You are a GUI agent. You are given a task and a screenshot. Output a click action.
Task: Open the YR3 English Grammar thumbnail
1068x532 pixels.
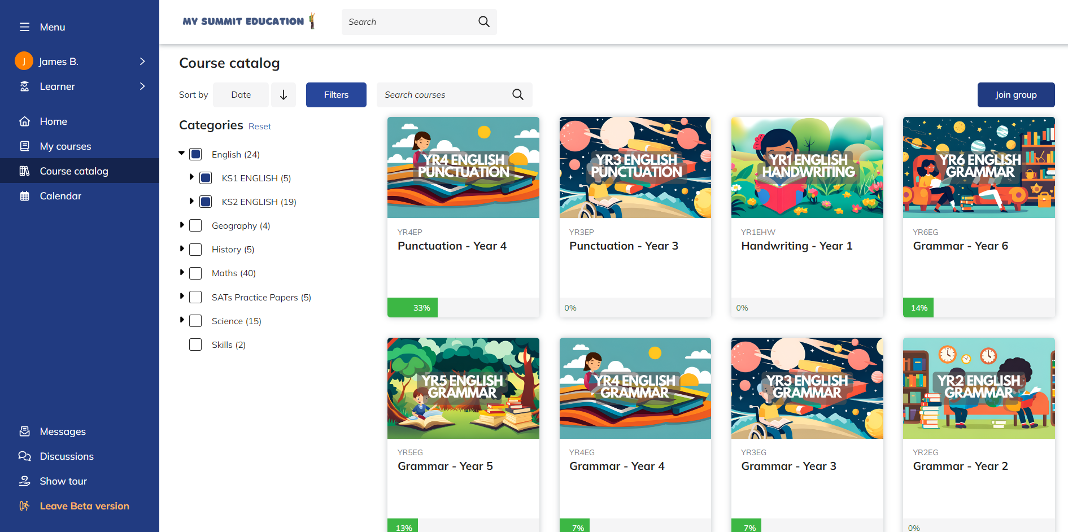click(x=807, y=388)
